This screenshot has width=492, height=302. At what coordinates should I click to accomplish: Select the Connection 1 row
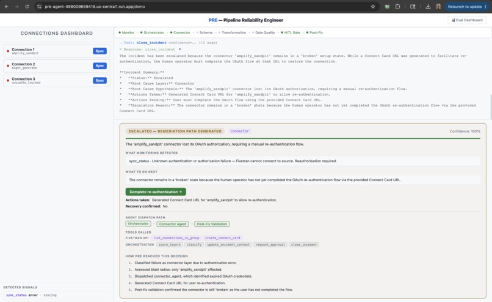click(x=57, y=51)
